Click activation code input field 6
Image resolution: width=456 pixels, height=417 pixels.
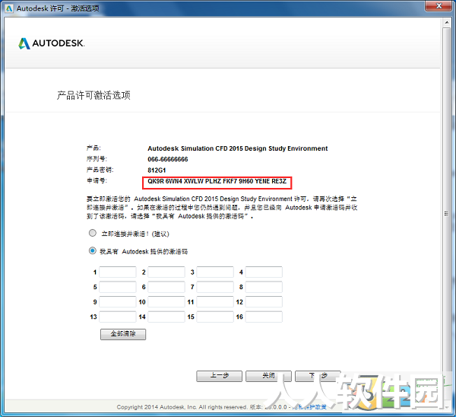(x=166, y=287)
